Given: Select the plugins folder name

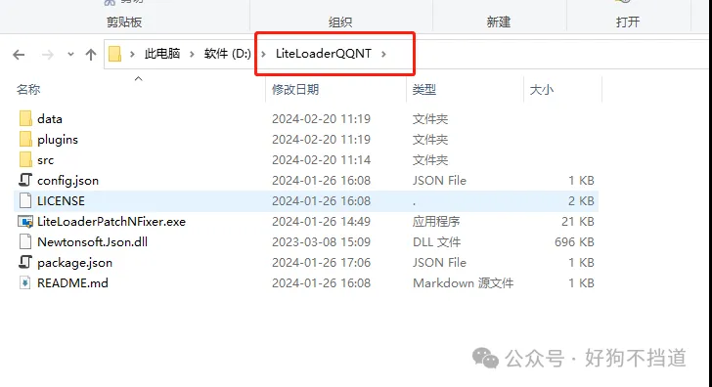Looking at the screenshot, I should tap(58, 140).
